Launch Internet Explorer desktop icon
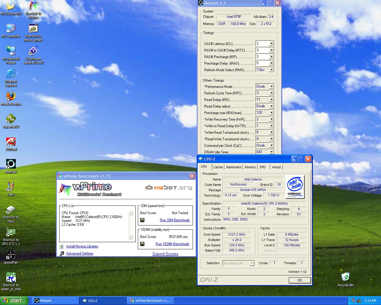The image size is (381, 305). click(x=11, y=78)
